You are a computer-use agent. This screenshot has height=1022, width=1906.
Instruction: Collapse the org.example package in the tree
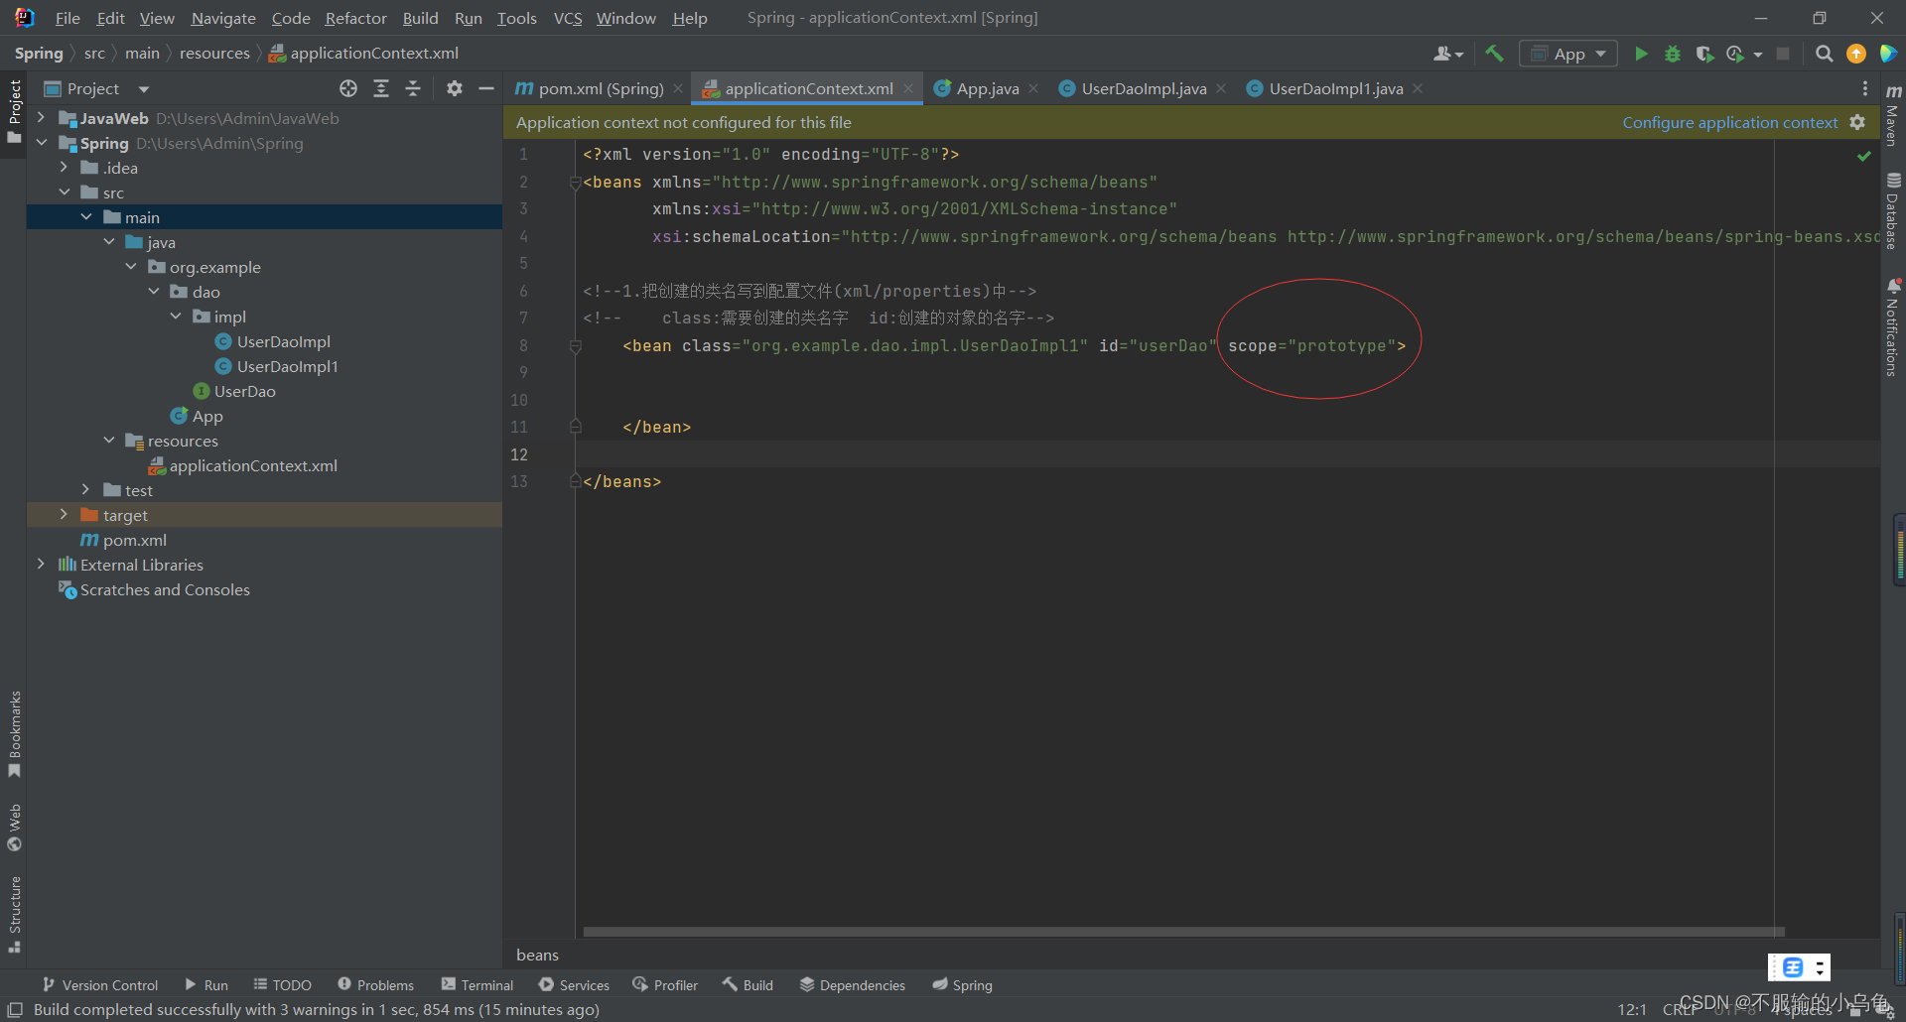click(x=131, y=266)
